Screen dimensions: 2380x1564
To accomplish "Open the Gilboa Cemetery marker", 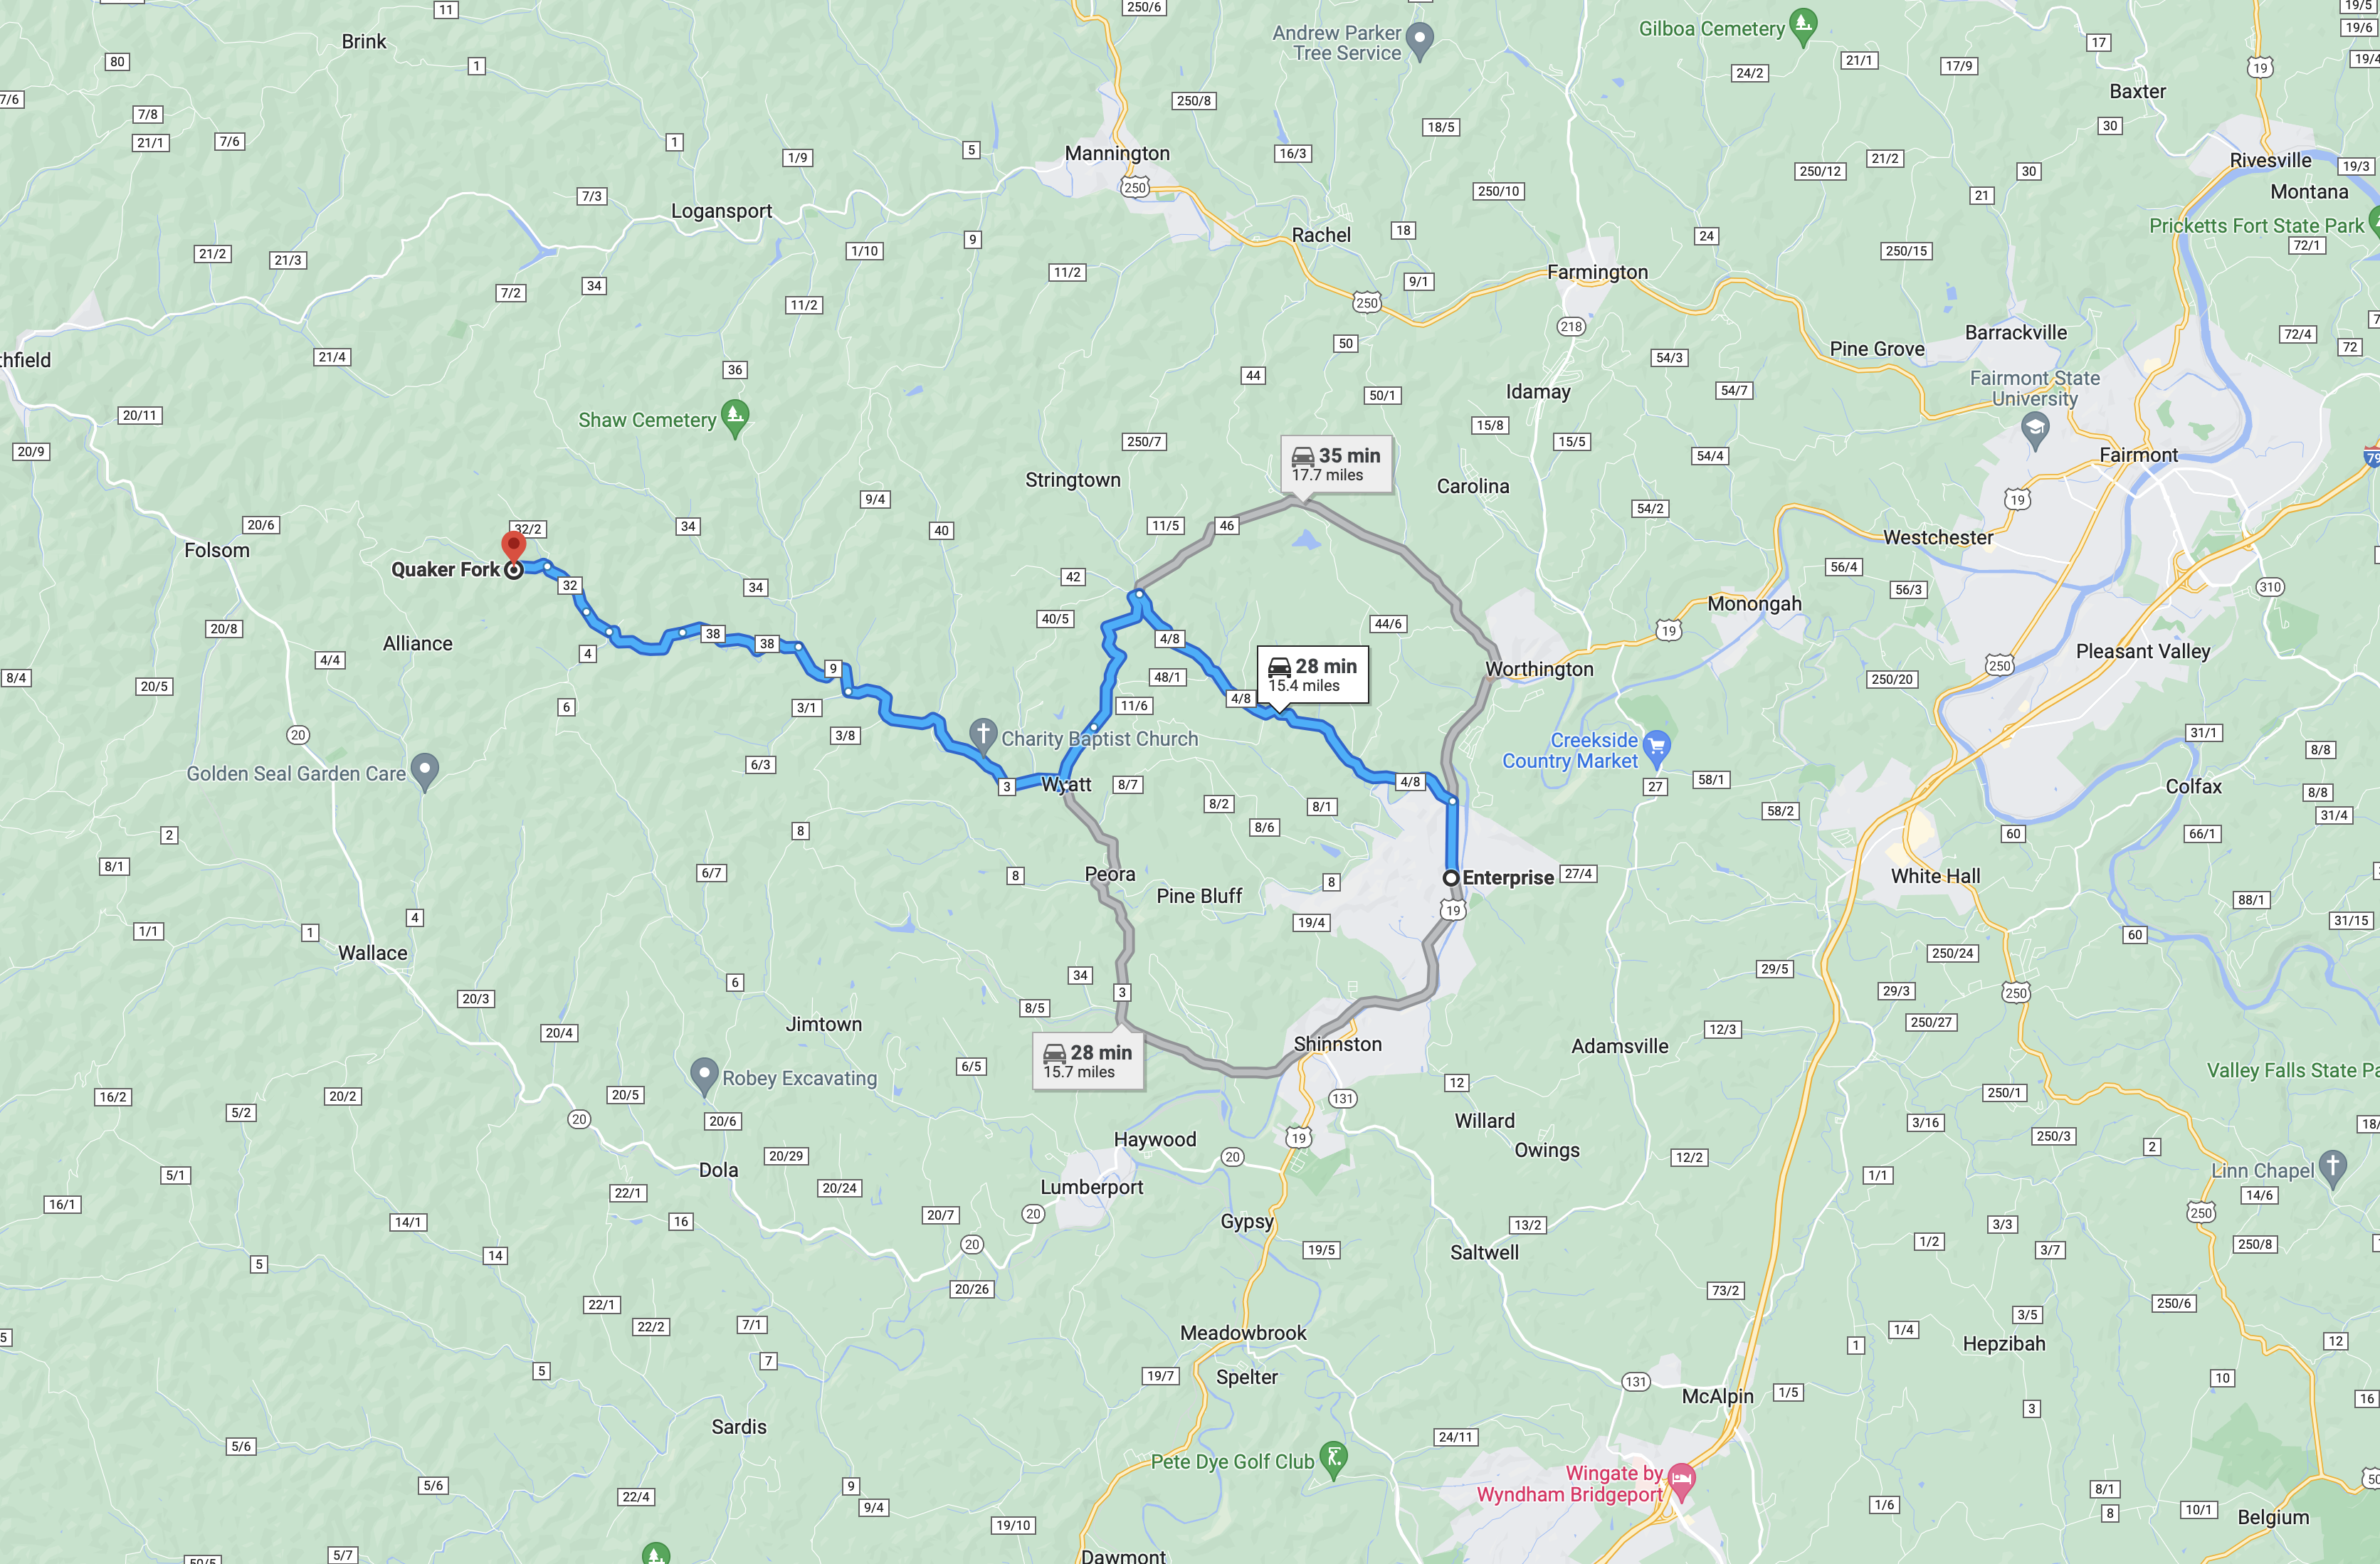I will pyautogui.click(x=1803, y=26).
